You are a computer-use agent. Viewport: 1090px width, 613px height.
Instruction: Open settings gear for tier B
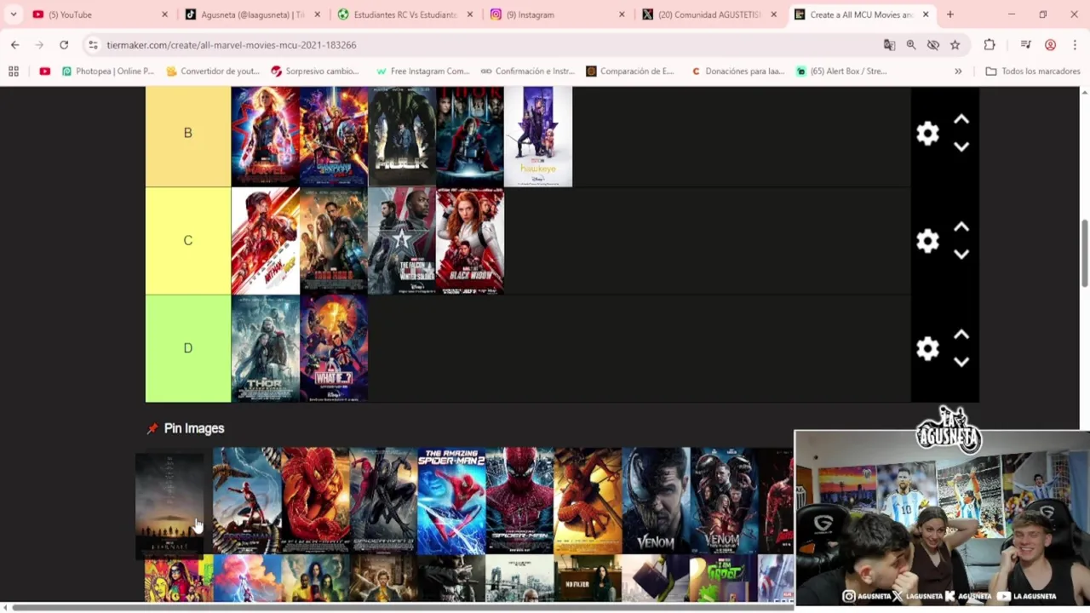click(x=927, y=134)
